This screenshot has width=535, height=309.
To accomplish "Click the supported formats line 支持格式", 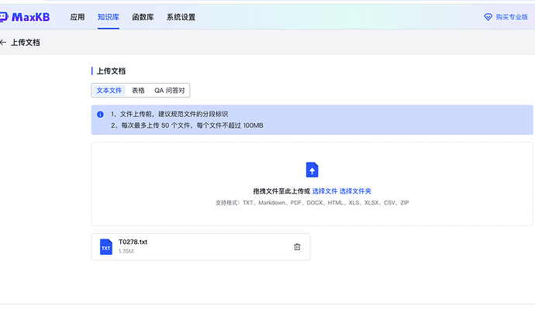I will pyautogui.click(x=312, y=203).
